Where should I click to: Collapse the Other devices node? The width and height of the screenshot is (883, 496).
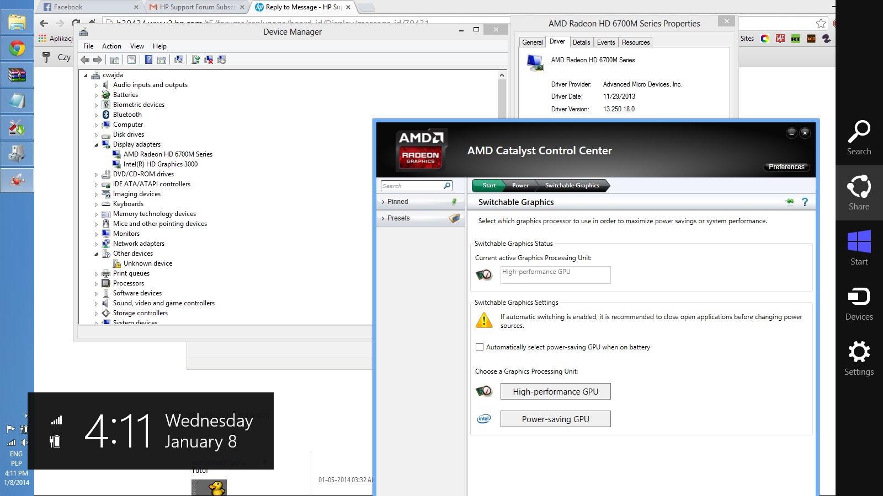pos(96,254)
